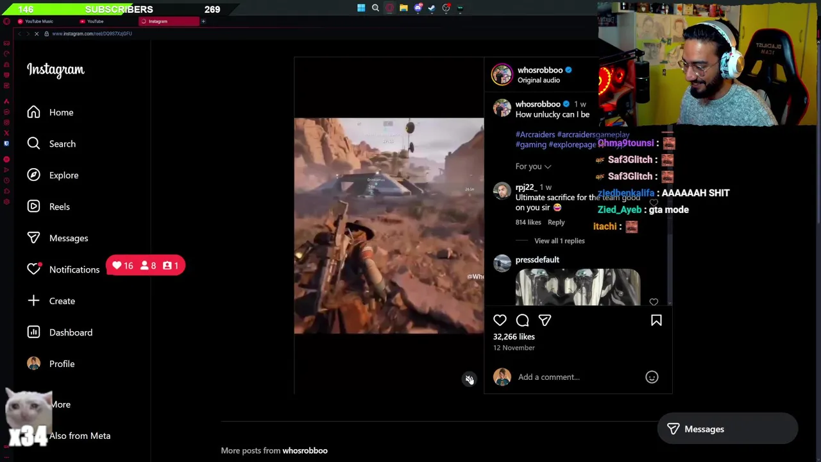Expand the For you comments dropdown

pos(533,167)
